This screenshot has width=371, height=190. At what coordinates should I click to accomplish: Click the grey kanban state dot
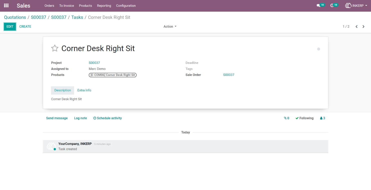tap(318, 49)
